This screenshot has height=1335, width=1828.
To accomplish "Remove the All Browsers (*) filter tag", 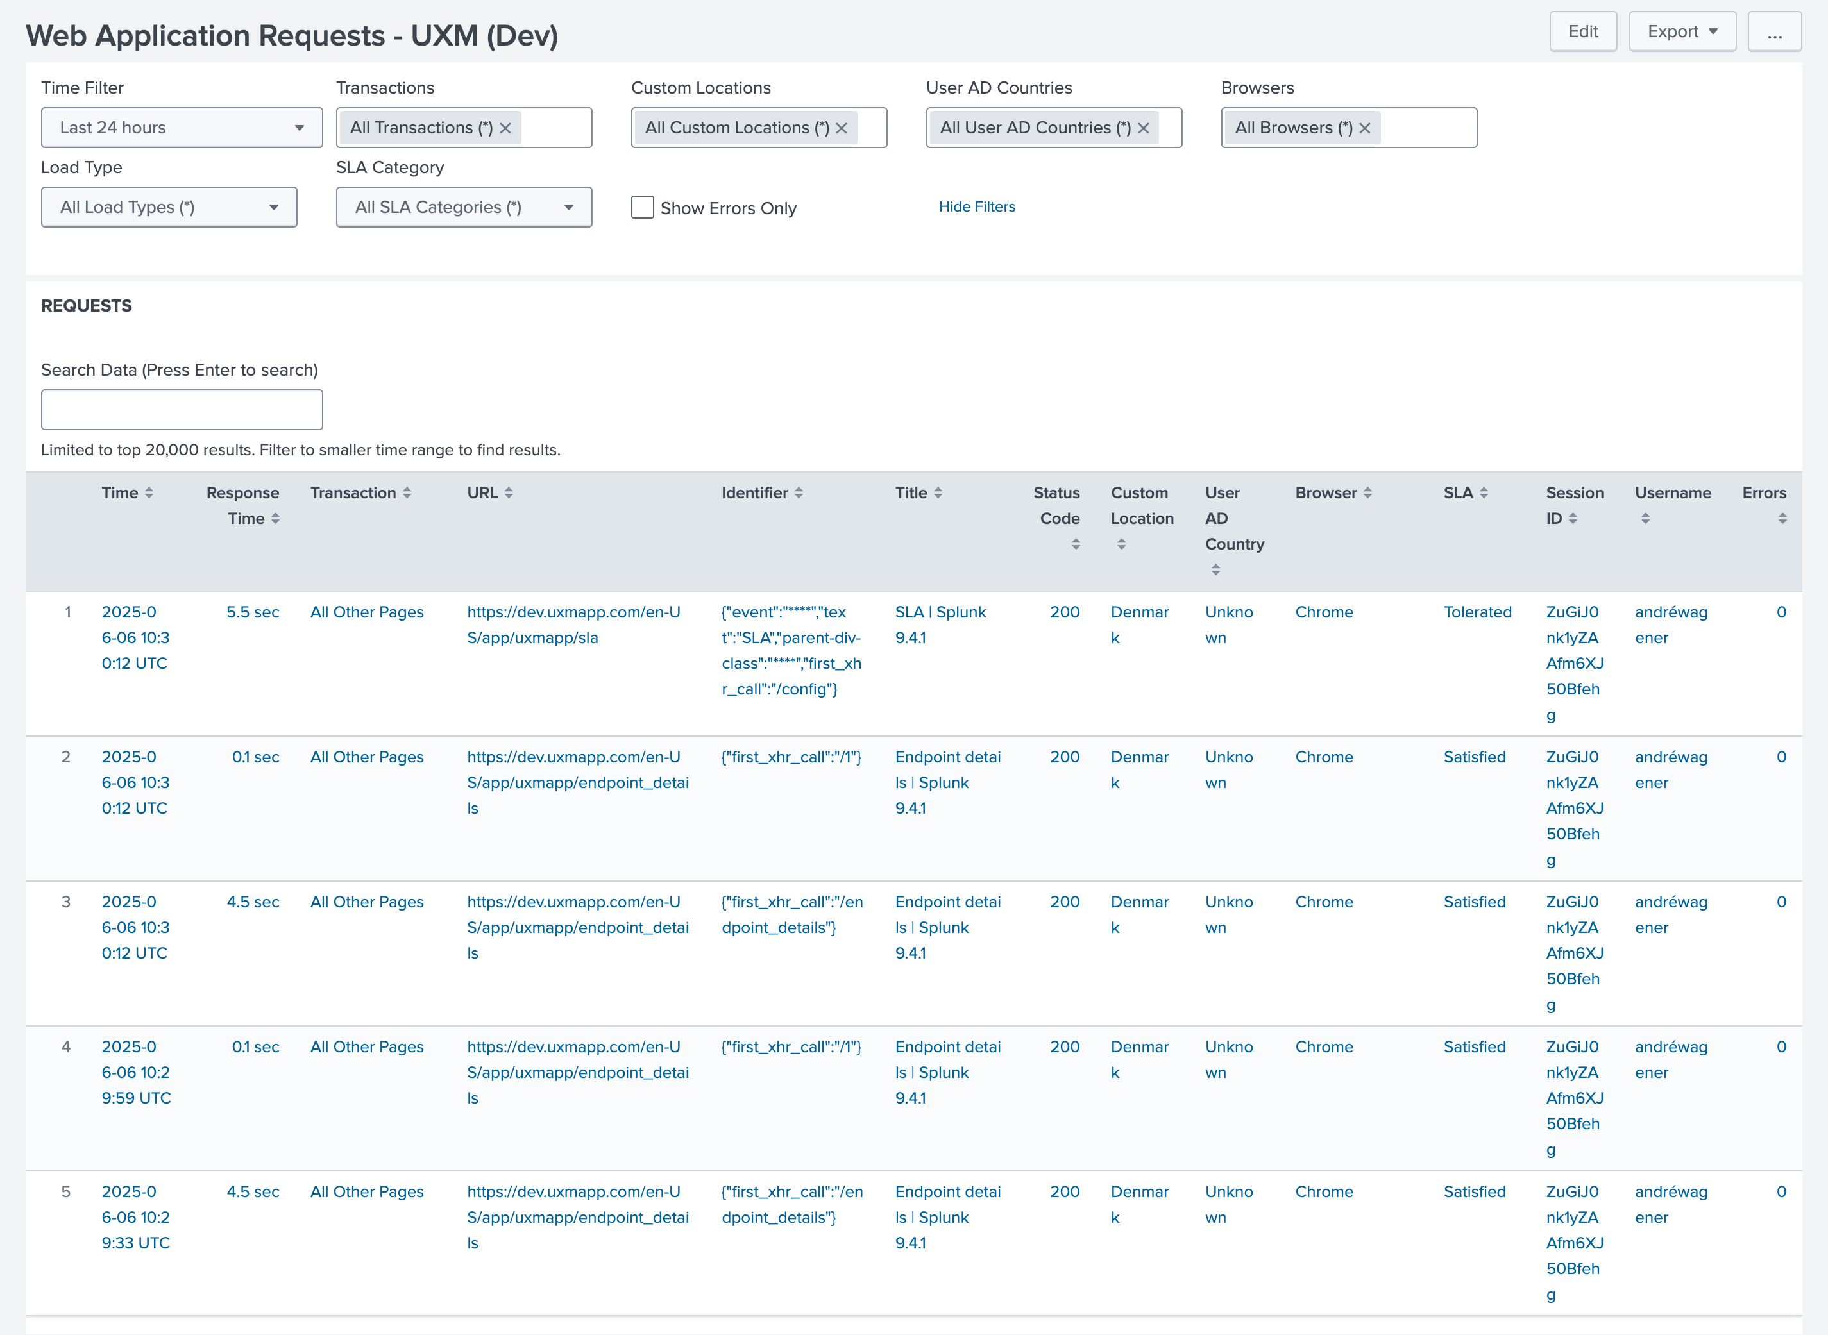I will pos(1365,128).
